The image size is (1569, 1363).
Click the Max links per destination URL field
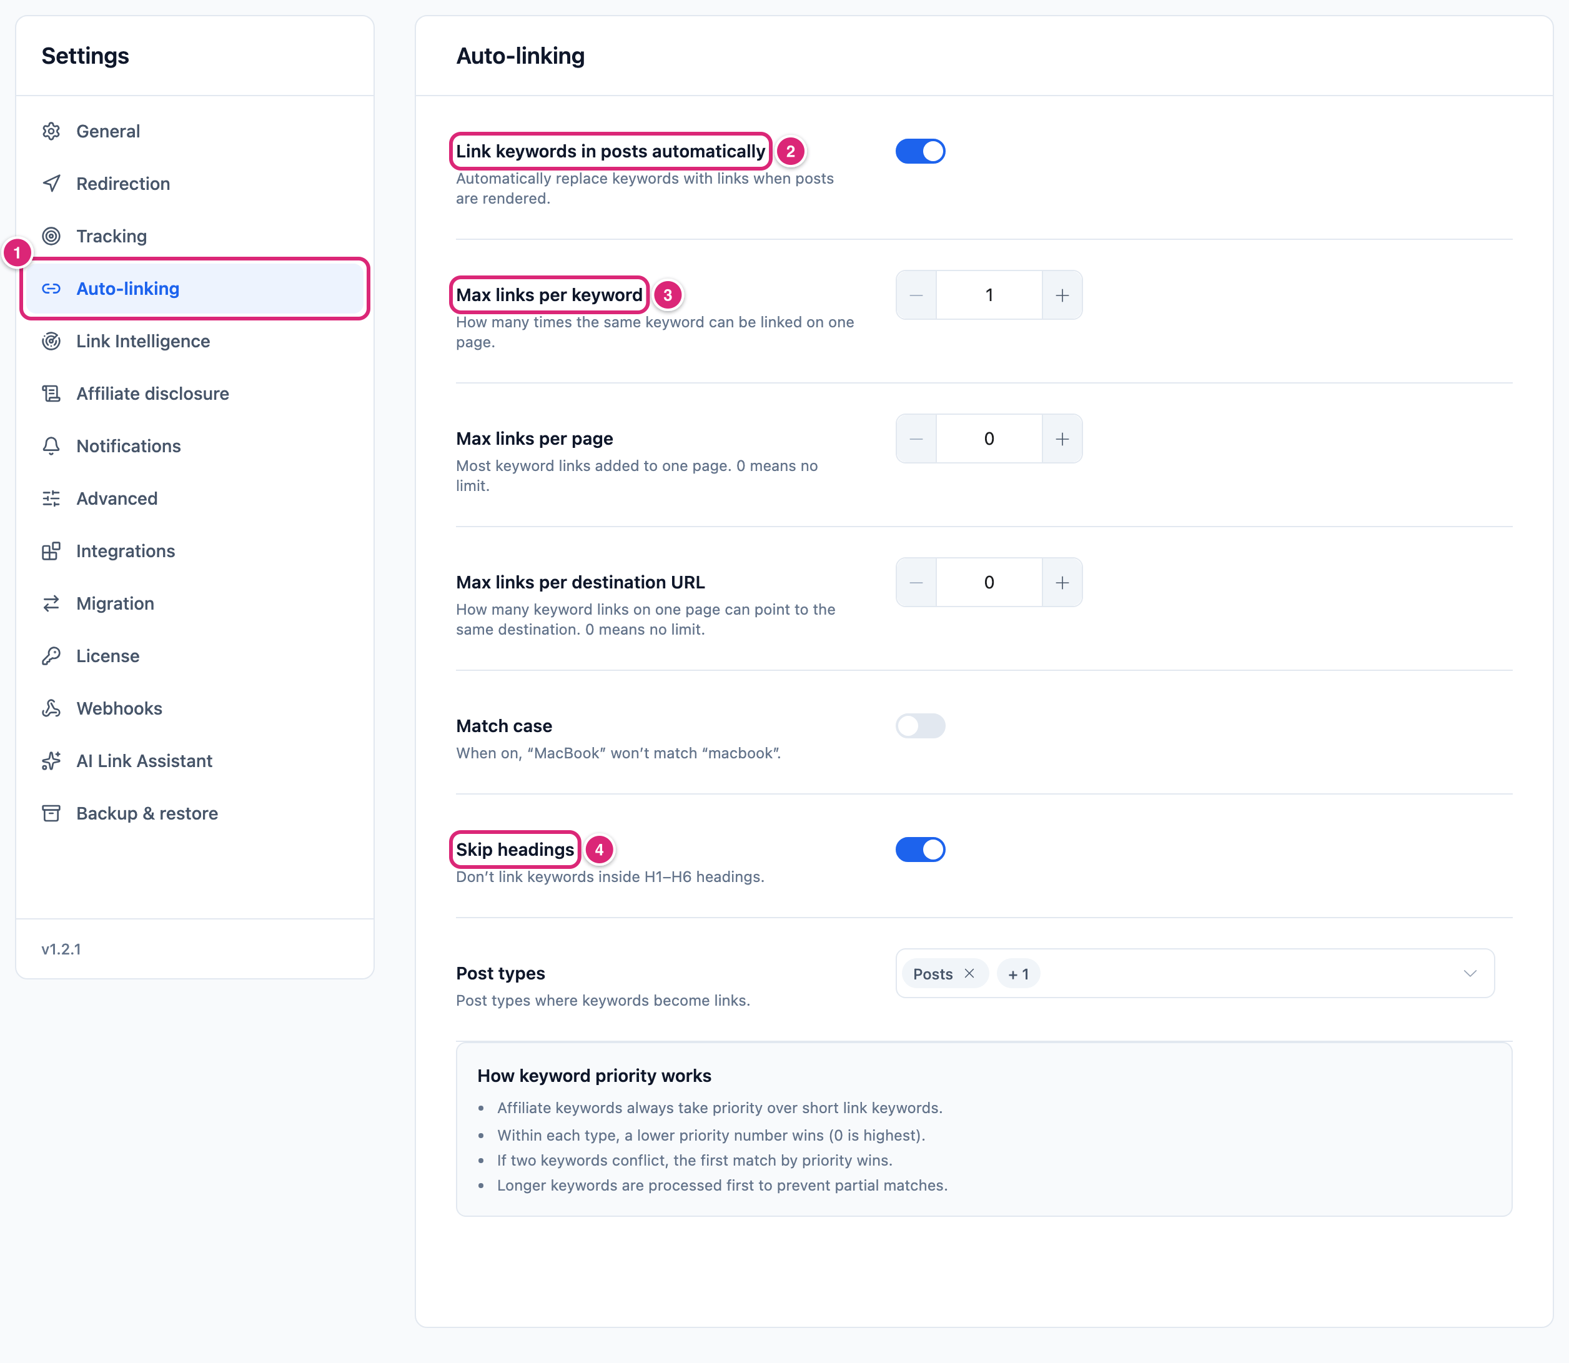tap(989, 583)
